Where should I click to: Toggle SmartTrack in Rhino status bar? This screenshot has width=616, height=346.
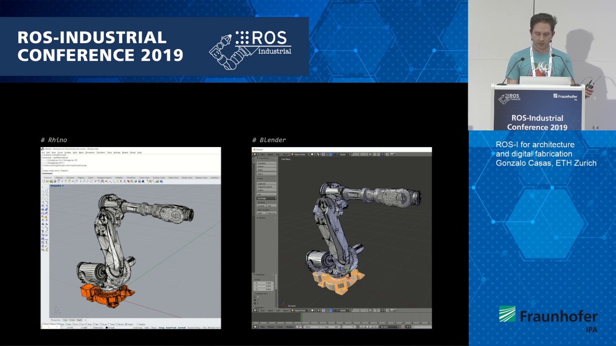tap(171, 328)
